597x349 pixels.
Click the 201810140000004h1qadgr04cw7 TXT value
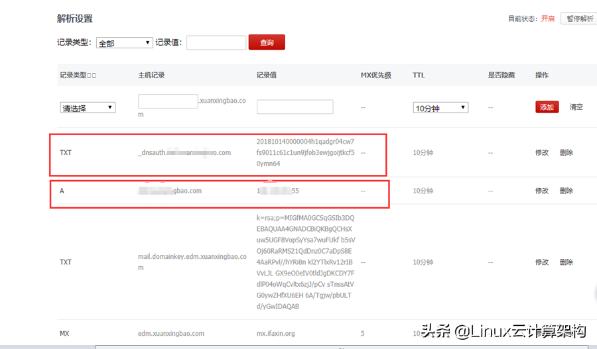[x=305, y=152]
